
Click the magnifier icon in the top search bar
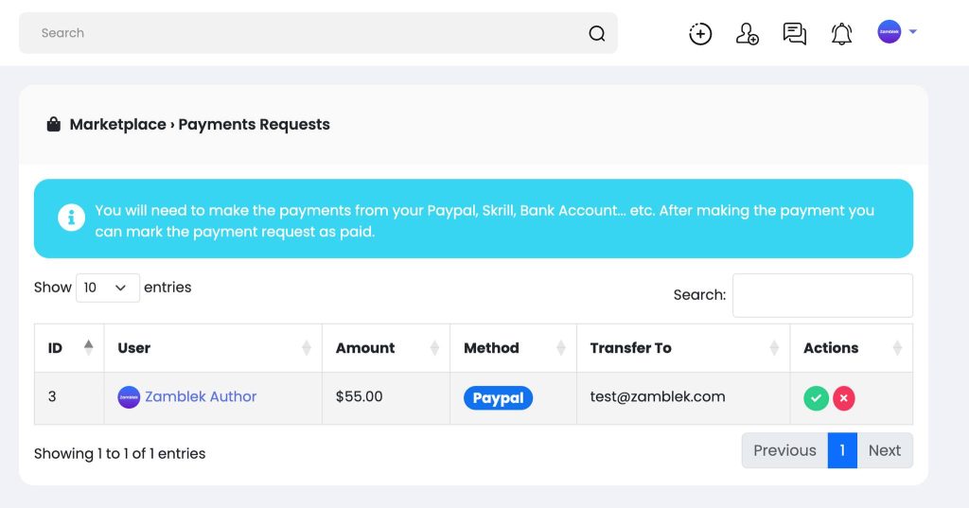tap(596, 33)
